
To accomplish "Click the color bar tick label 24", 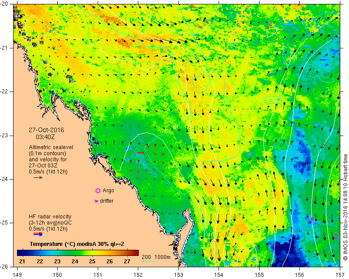I will pyautogui.click(x=75, y=262).
